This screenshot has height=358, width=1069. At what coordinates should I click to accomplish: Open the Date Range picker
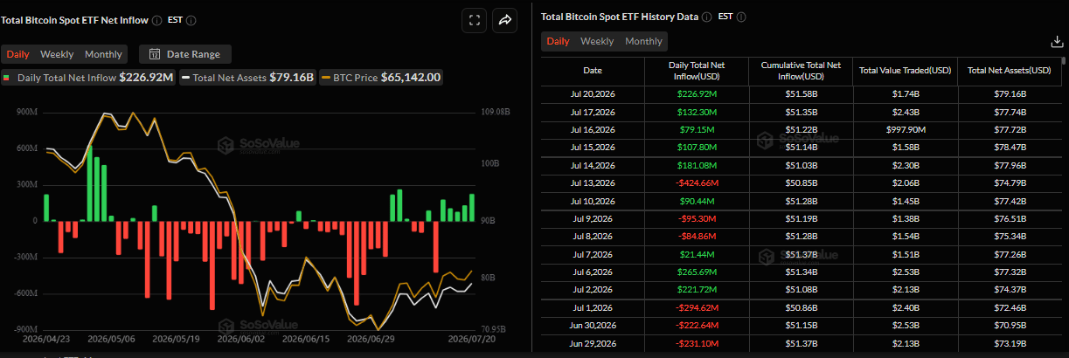185,54
